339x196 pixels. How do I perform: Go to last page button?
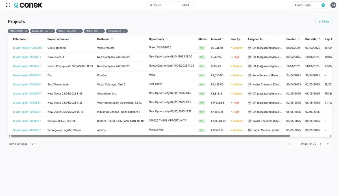click(328, 144)
